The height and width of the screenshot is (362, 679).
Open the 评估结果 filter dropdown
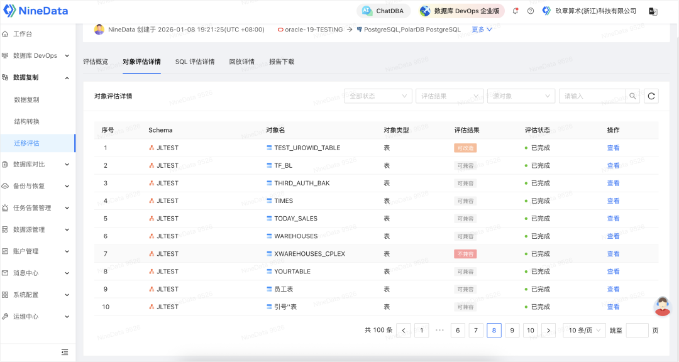[x=449, y=96]
